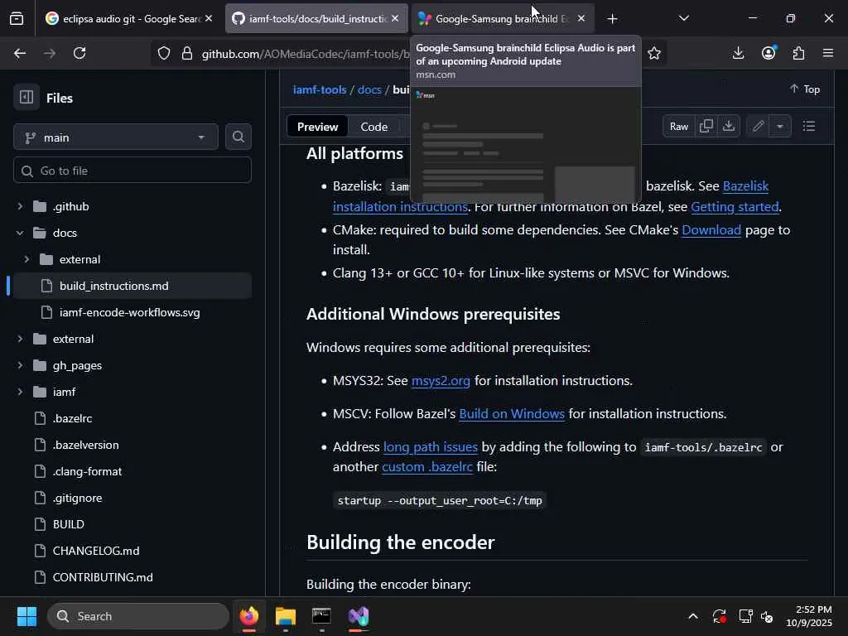
Task: Bookmark this page star icon
Action: (654, 53)
